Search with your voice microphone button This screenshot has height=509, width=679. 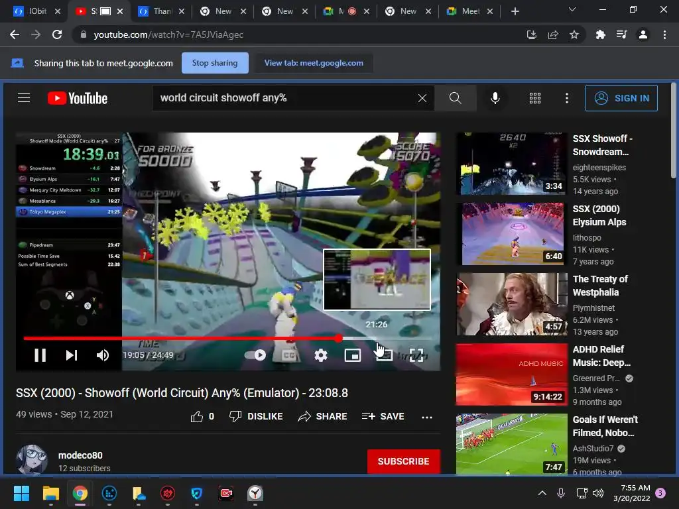tap(495, 98)
